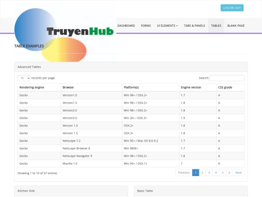
Task: Sort by Engine version column header
Action: tap(198, 87)
